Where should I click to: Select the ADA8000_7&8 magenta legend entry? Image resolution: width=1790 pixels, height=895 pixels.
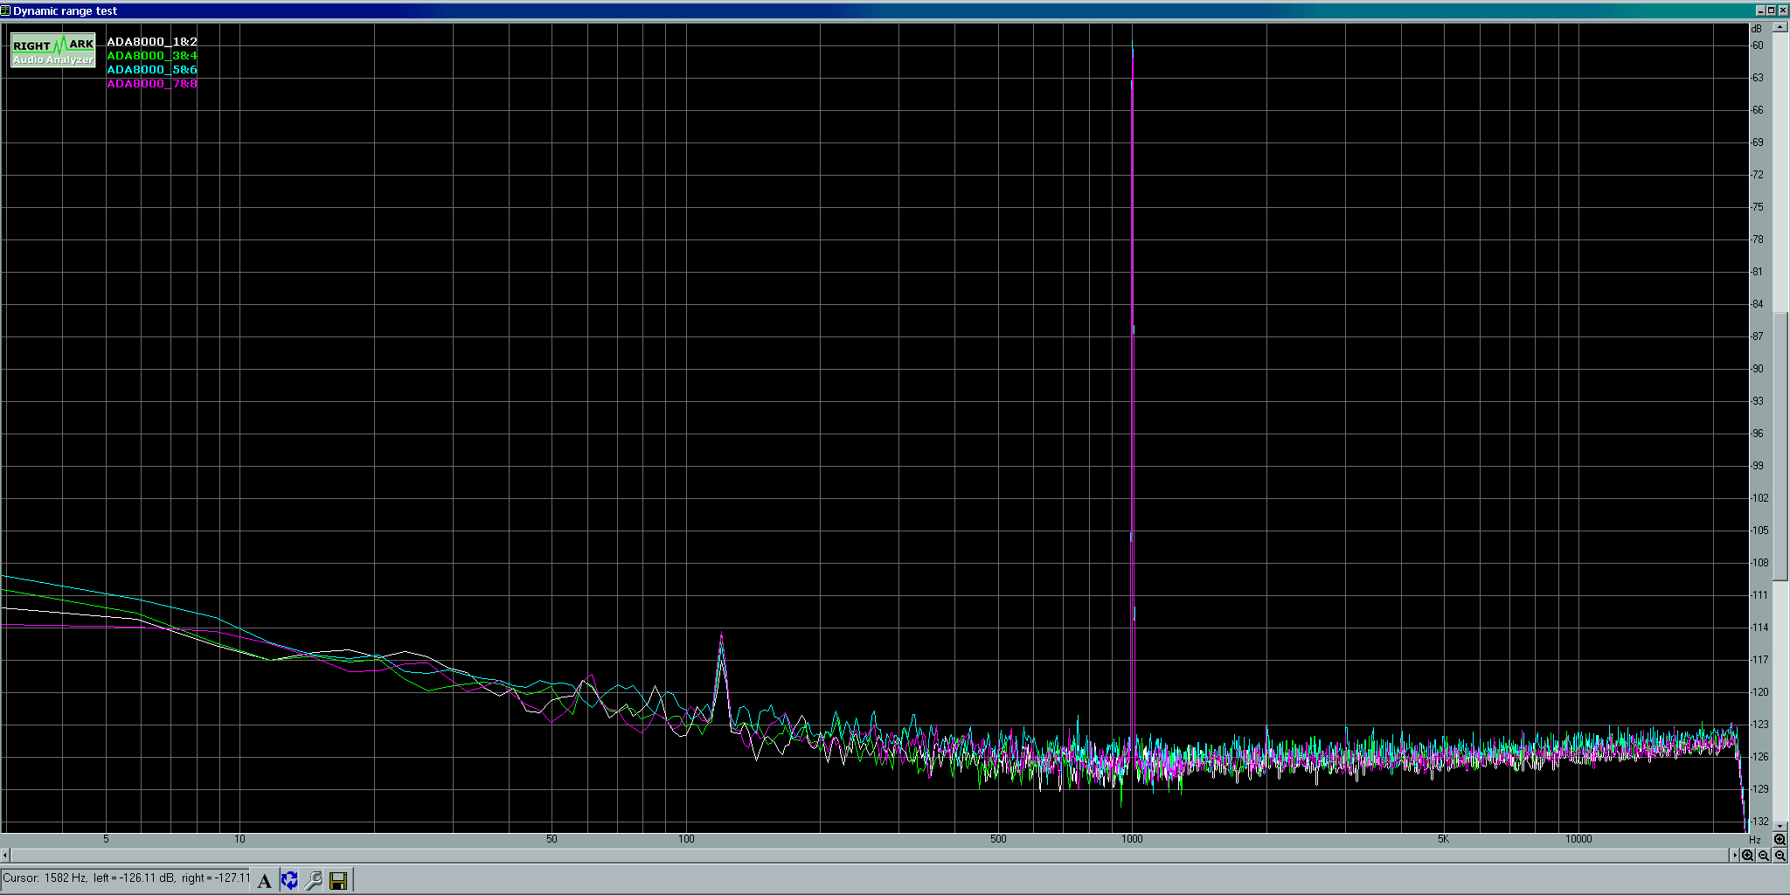152,84
